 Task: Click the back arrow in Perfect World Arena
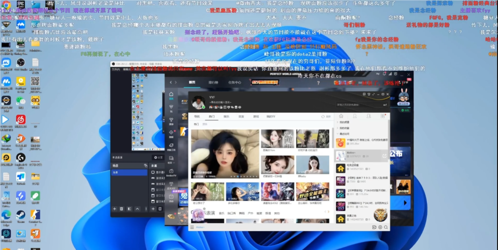click(x=171, y=82)
